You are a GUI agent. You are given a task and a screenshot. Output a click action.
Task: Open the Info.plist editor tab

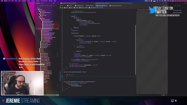(x=70, y=6)
